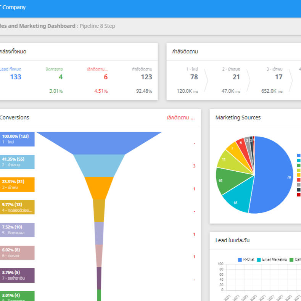Open the Lead ทั้งหมด 133 total
Viewport: 301px width, 301px height.
tap(16, 77)
